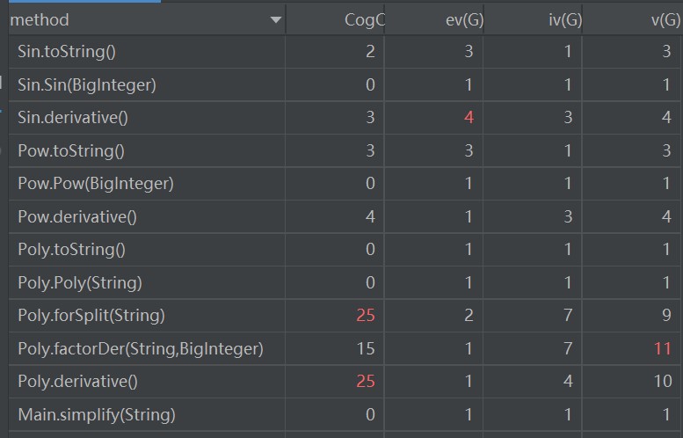Highlight the Pow.derivative() method row
This screenshot has height=438, width=683.
click(x=84, y=216)
